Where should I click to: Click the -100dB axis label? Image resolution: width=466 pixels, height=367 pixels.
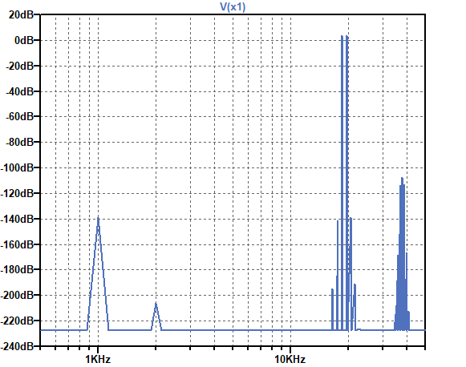17,167
